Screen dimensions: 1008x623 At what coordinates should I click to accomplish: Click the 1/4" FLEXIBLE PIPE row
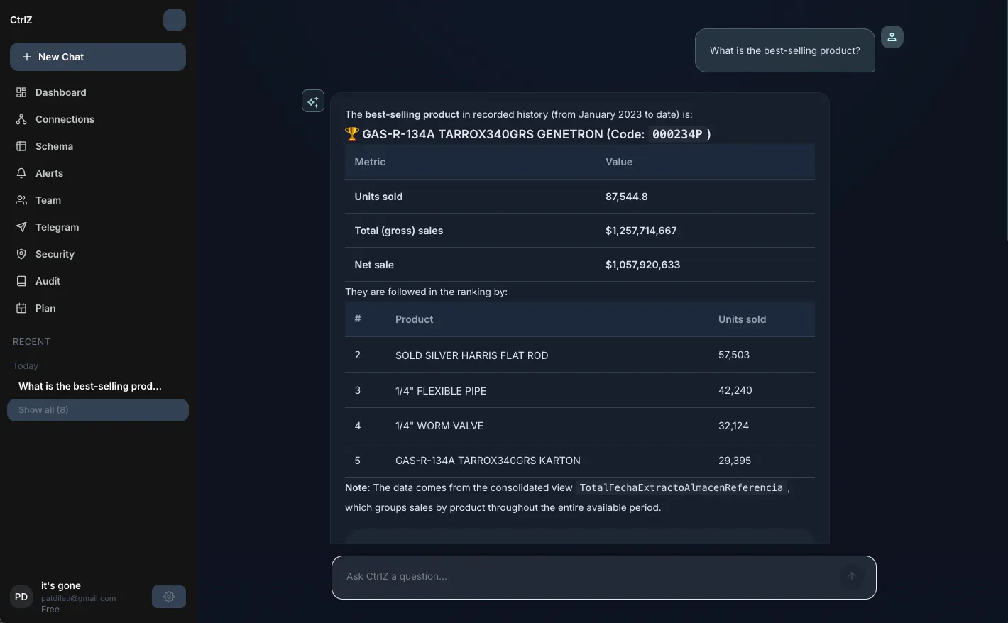pyautogui.click(x=580, y=390)
